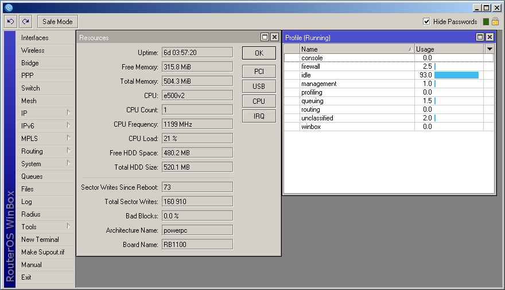Open the Radius menu
This screenshot has height=290, width=505.
45,214
